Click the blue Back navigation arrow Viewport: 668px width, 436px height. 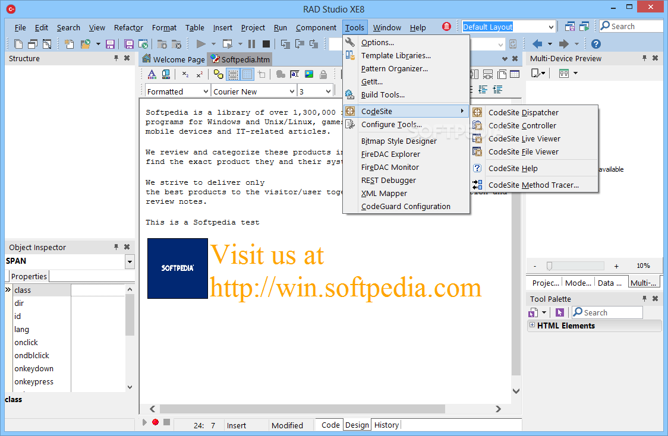tap(537, 44)
